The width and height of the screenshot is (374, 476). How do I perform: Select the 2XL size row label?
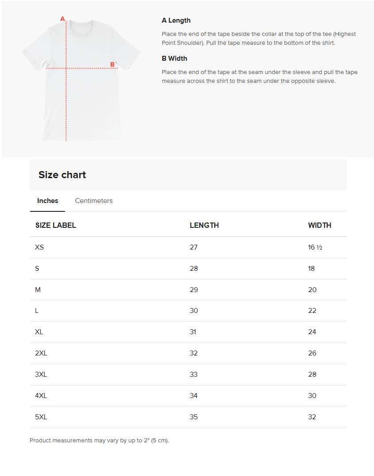(41, 353)
